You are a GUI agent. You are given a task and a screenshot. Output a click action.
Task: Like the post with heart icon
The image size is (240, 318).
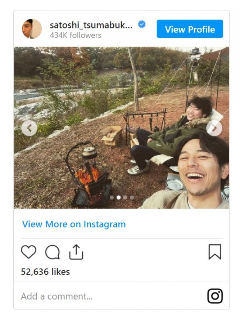[x=28, y=252]
